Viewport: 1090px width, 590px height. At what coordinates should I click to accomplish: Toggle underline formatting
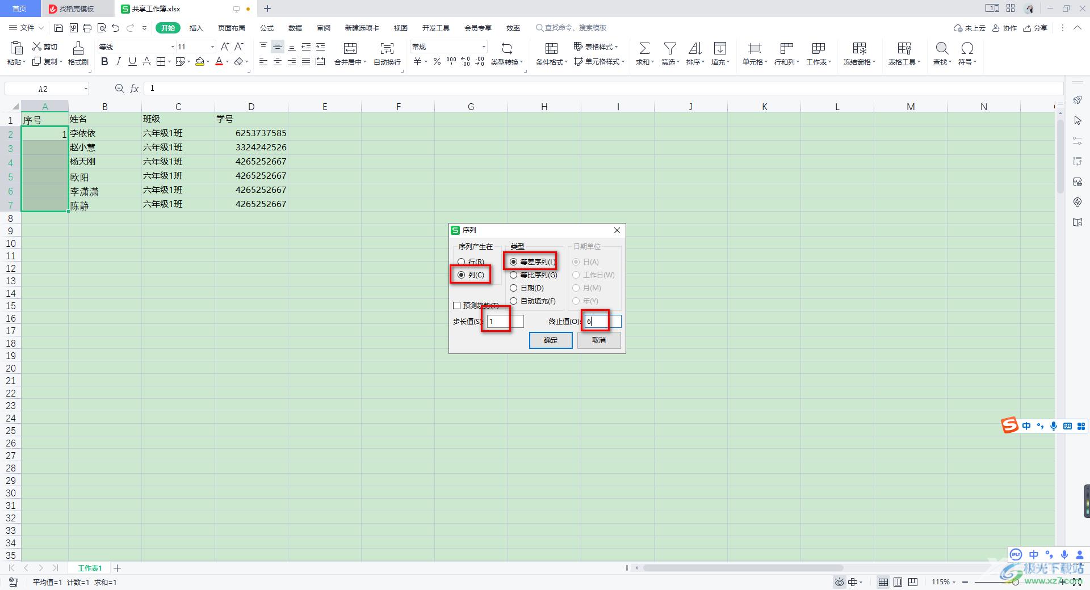pyautogui.click(x=132, y=62)
